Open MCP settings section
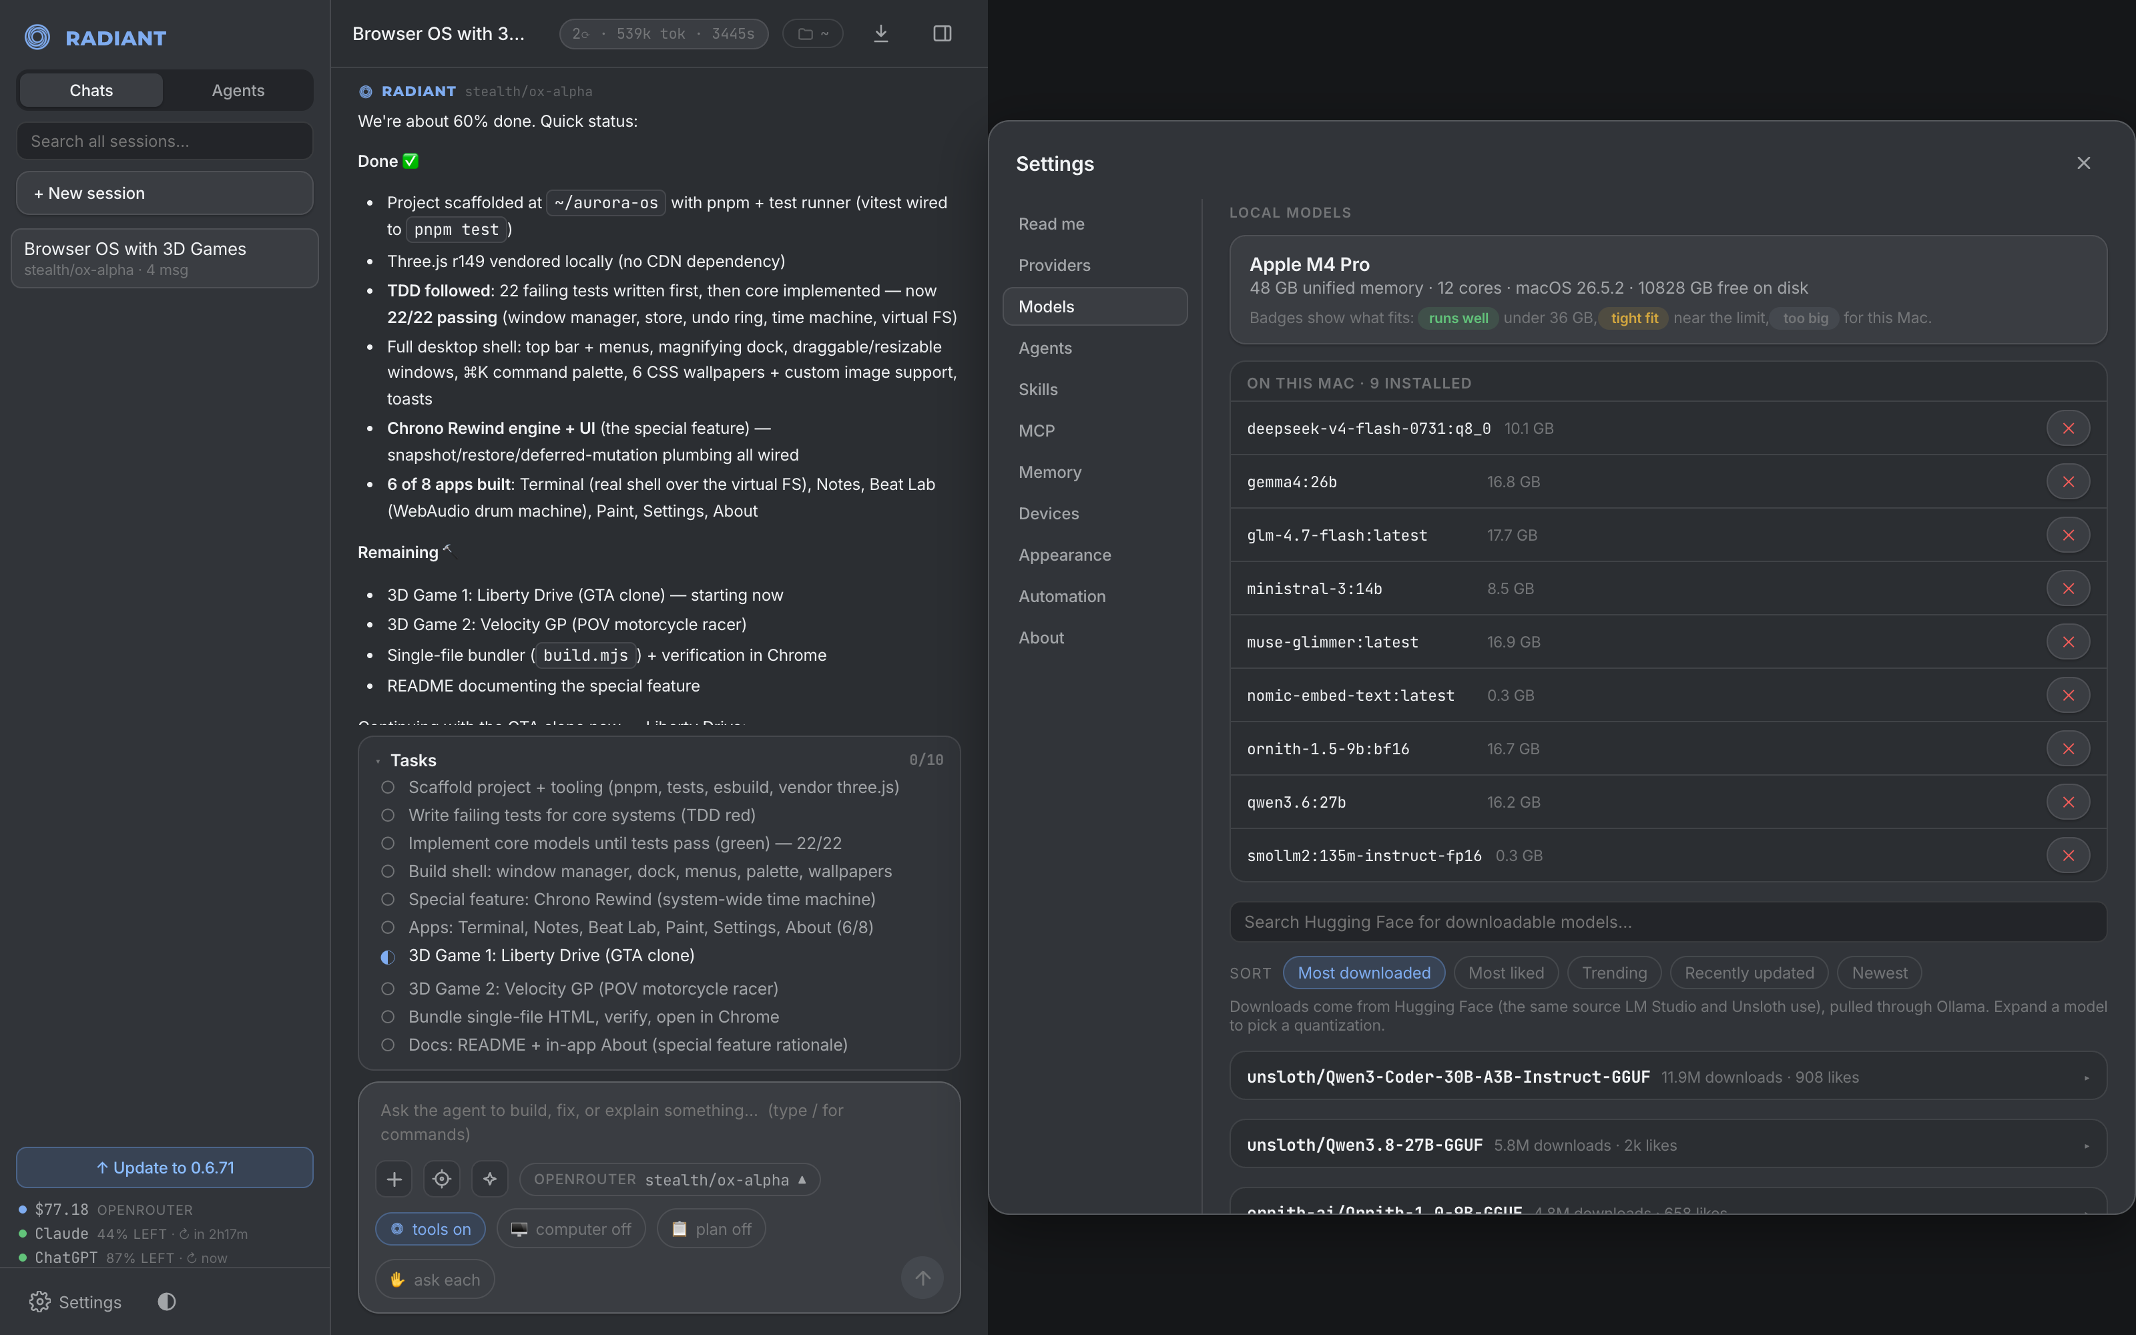This screenshot has width=2136, height=1335. [1095, 431]
